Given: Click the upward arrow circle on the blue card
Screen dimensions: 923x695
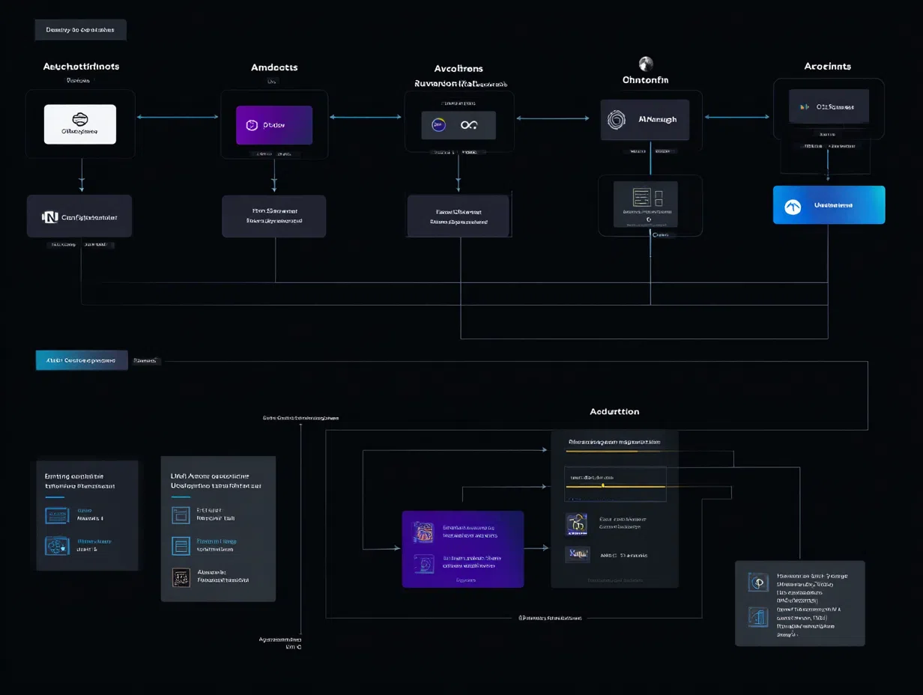Looking at the screenshot, I should pyautogui.click(x=793, y=206).
